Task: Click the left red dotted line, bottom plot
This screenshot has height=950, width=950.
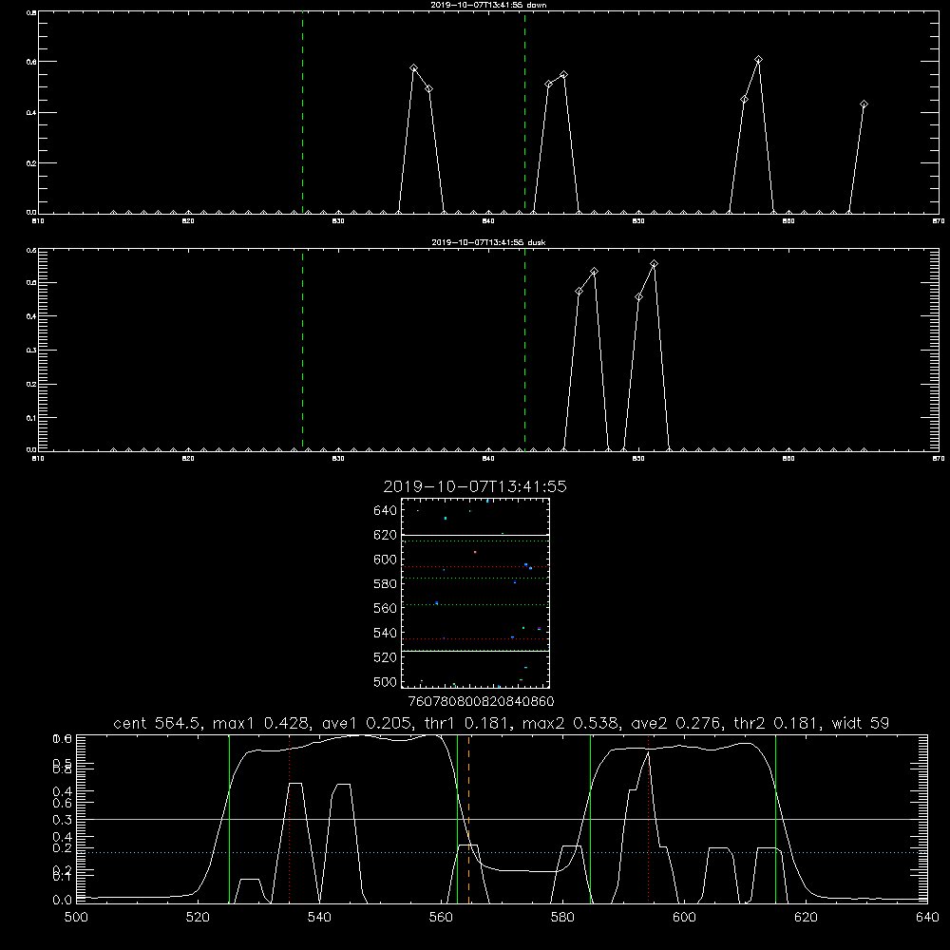Action: (x=290, y=819)
